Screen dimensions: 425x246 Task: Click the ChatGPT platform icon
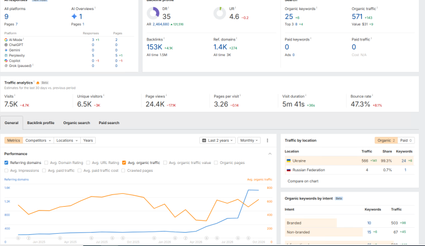click(6, 45)
